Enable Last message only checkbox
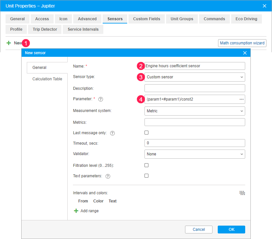Screen dimensions: 272x239 click(x=146, y=133)
